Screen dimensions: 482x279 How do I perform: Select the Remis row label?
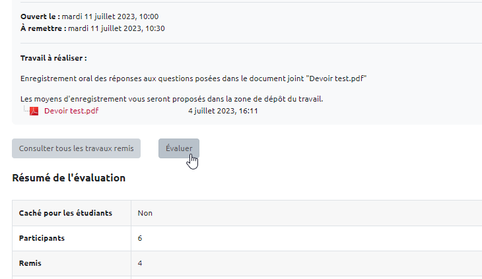click(30, 263)
